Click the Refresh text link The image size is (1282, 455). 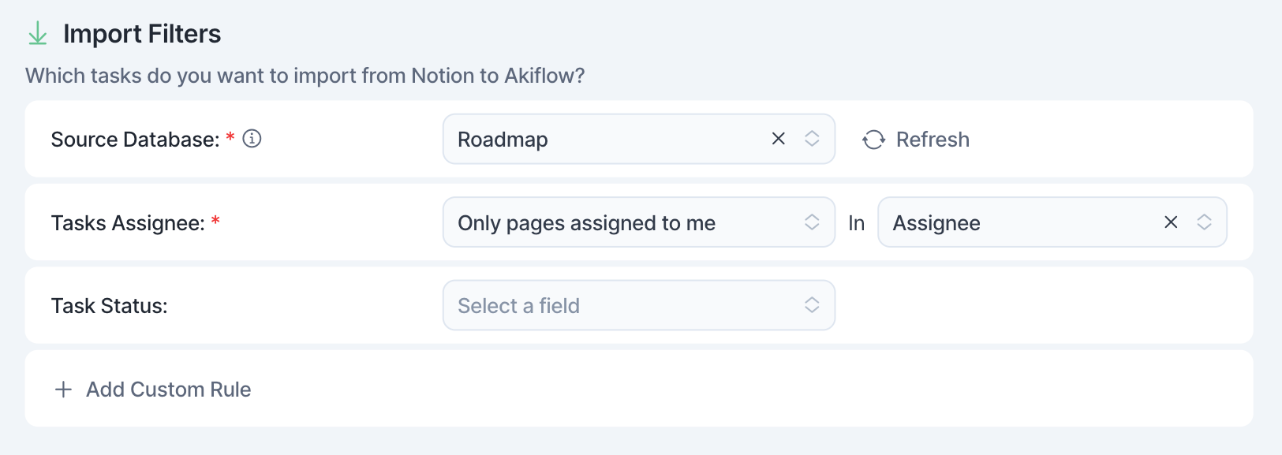tap(933, 140)
